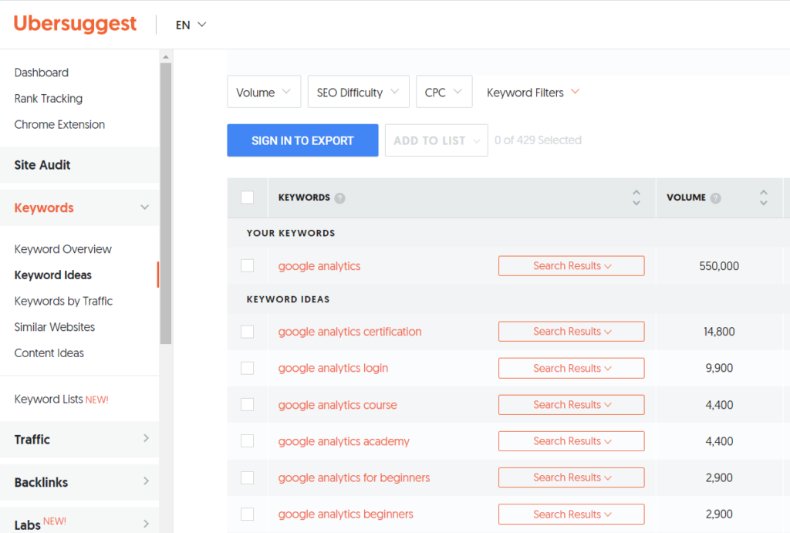790x533 pixels.
Task: Open Keyword Overview
Action: point(63,249)
